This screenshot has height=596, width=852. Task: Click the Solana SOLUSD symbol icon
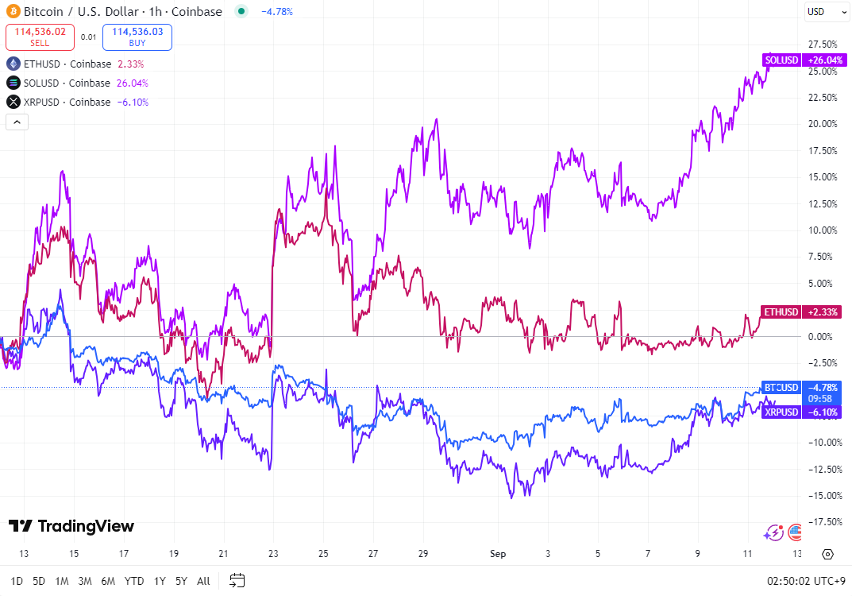click(13, 83)
